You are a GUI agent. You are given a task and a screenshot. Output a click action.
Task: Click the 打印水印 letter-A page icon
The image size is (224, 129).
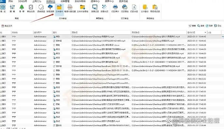click(x=134, y=8)
